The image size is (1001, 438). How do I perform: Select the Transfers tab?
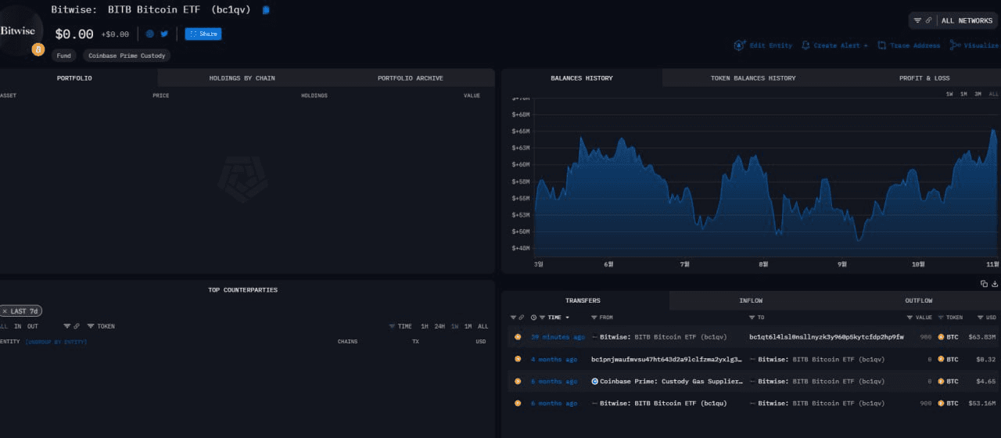click(584, 300)
